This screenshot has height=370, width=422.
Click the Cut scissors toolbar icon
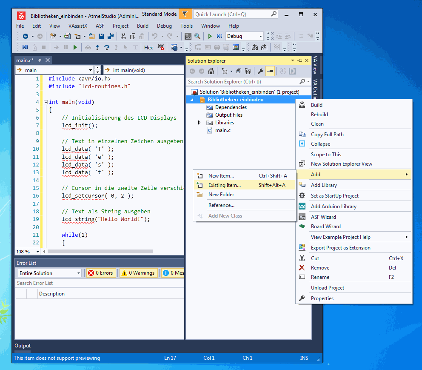pos(123,37)
